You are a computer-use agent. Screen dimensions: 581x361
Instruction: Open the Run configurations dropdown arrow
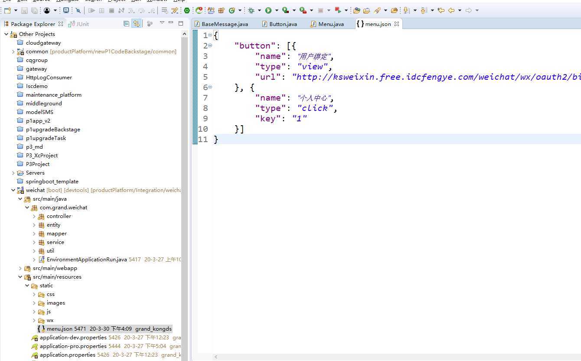pyautogui.click(x=277, y=10)
